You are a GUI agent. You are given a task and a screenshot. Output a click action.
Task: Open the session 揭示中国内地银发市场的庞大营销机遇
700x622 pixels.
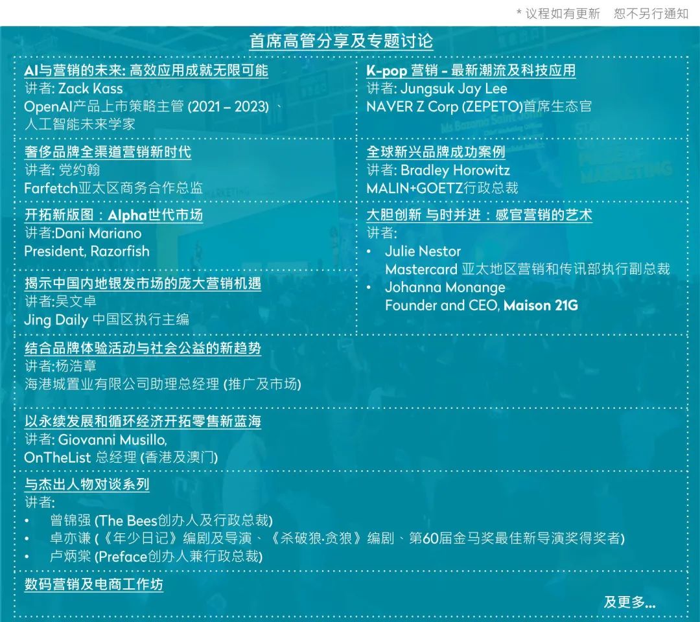[143, 283]
